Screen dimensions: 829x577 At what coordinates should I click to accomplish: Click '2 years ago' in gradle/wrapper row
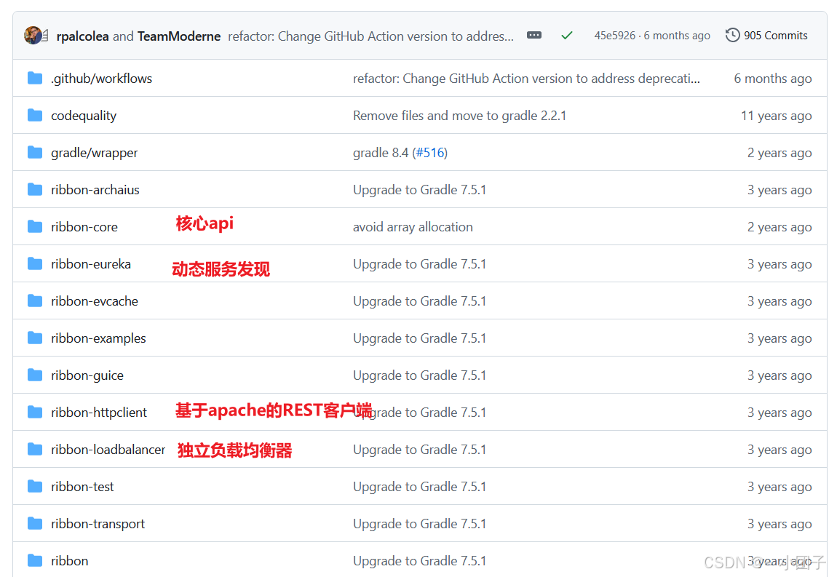780,153
